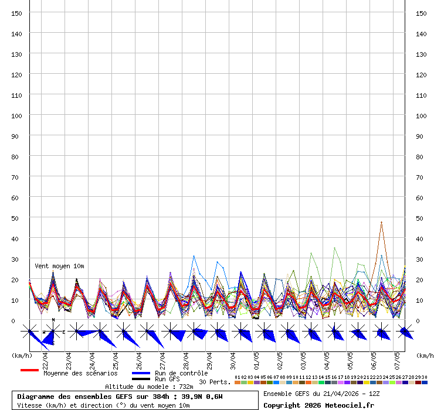Click the wind rose above the 01/05 label
Viewport: 434px width, 410px height.
(x=265, y=333)
